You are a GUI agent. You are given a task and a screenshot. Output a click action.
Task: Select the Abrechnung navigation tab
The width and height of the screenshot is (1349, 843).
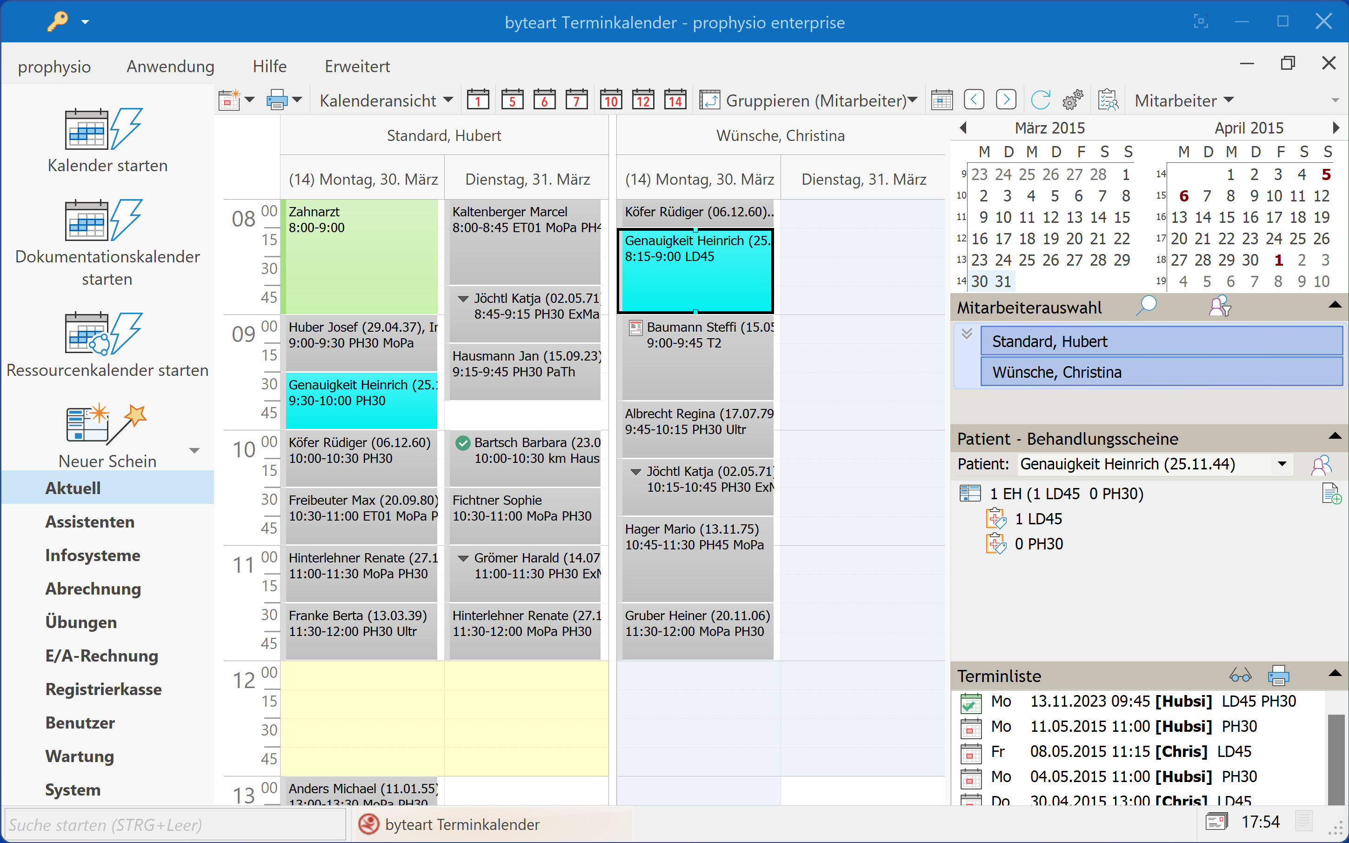(93, 589)
